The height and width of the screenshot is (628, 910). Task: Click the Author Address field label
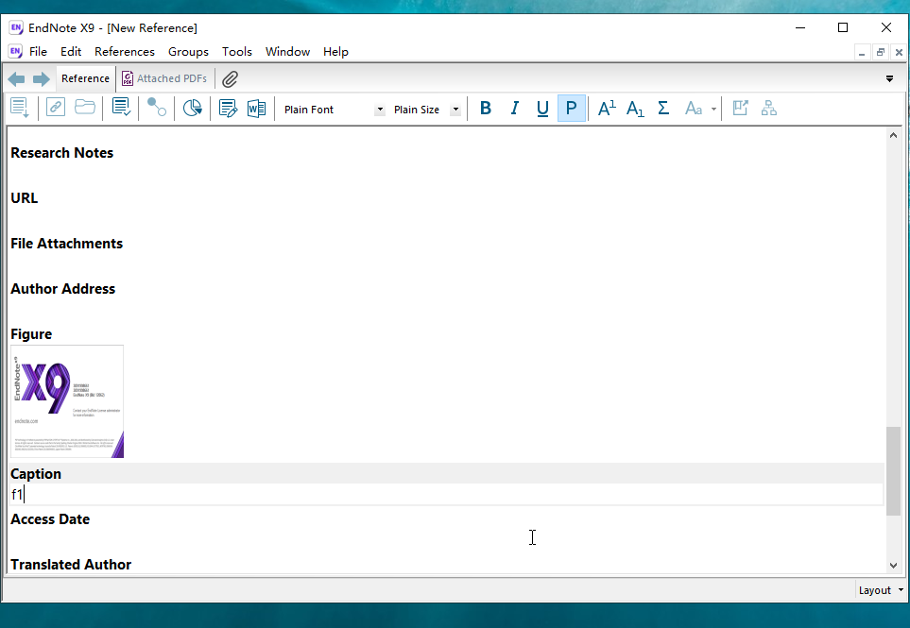click(x=62, y=289)
